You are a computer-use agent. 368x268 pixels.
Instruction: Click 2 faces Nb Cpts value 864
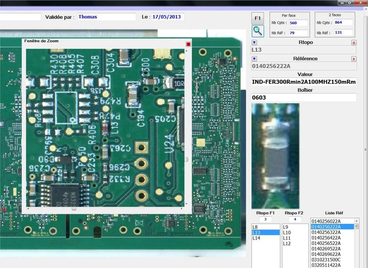pyautogui.click(x=343, y=23)
